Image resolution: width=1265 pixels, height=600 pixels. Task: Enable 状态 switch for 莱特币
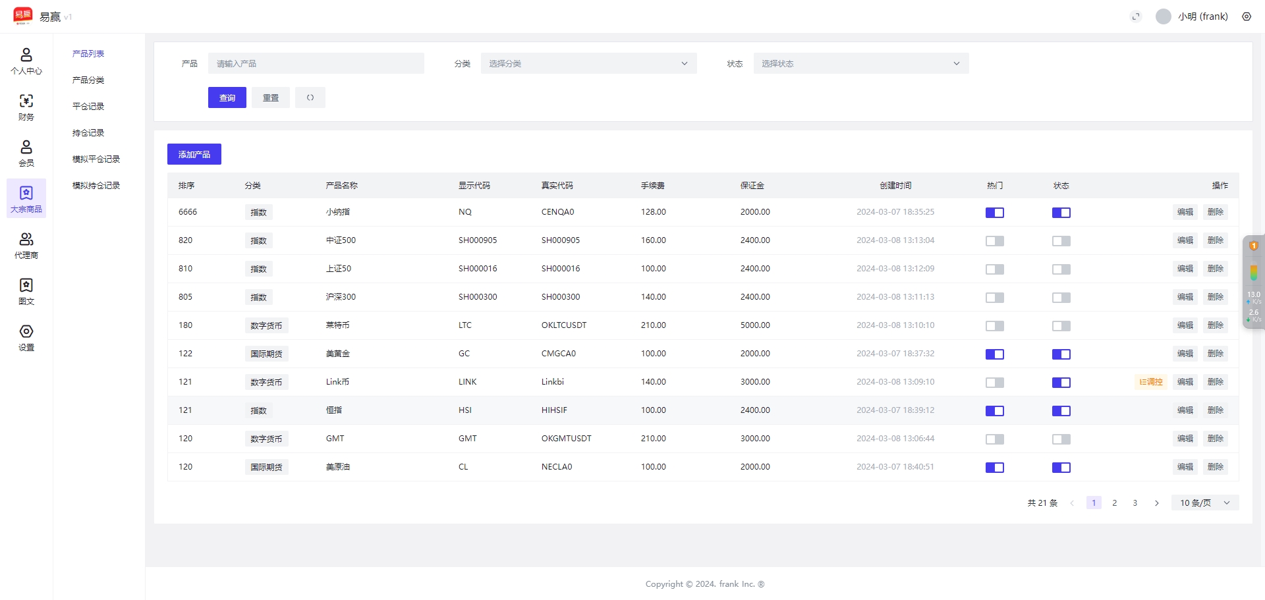click(1061, 326)
